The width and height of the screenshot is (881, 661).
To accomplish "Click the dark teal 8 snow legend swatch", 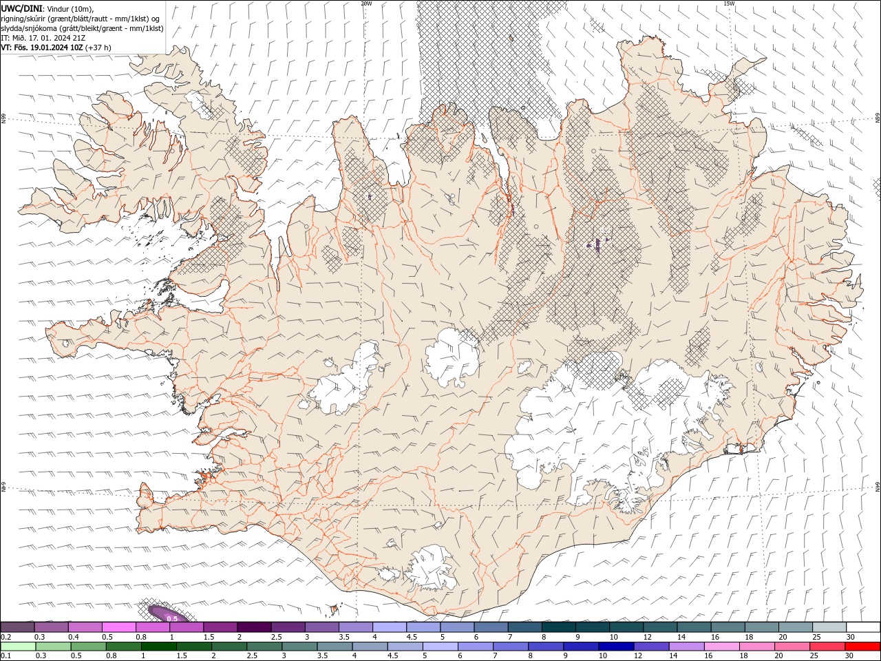I will click(559, 627).
